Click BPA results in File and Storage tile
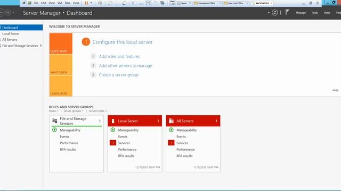 coord(68,149)
